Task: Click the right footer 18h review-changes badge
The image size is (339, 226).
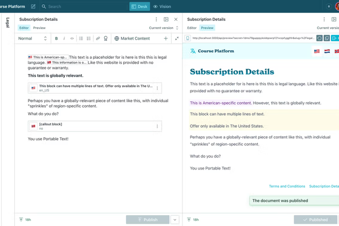Action: pos(193,220)
